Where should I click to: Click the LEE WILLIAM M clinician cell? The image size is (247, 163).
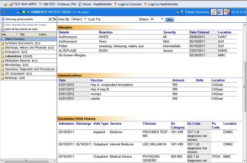pos(154,144)
